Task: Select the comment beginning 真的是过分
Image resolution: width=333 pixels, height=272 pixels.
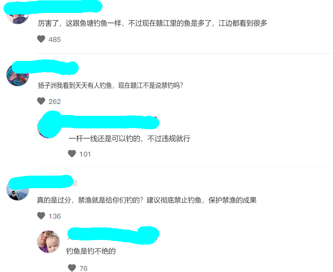Action: [147, 200]
